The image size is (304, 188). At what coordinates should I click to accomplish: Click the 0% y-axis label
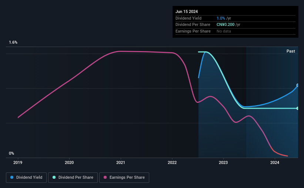pos(11,153)
